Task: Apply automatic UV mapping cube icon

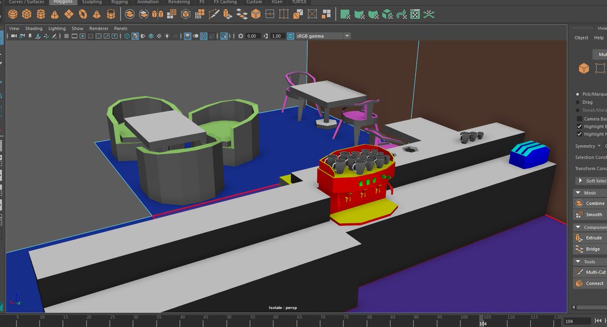Action: point(387,14)
